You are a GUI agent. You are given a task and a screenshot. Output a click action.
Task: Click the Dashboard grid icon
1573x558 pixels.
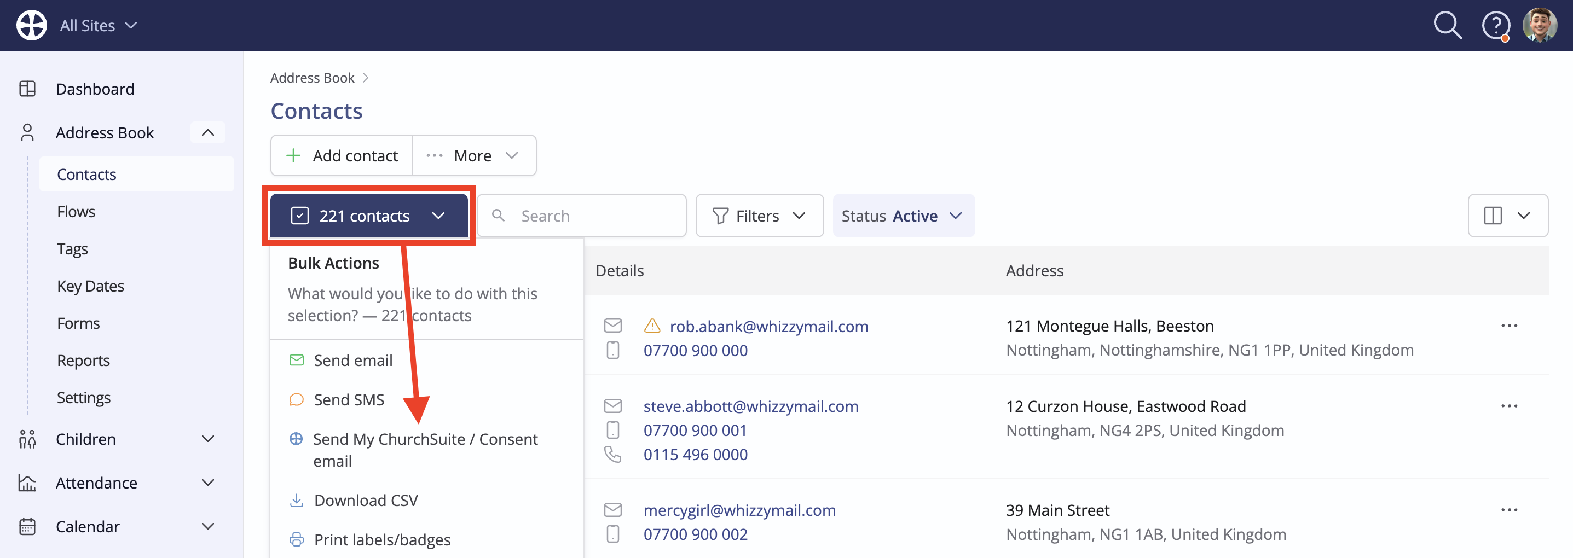coord(27,89)
